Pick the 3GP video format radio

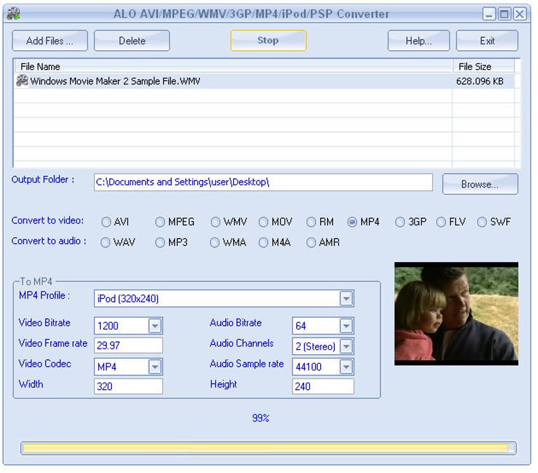(400, 223)
